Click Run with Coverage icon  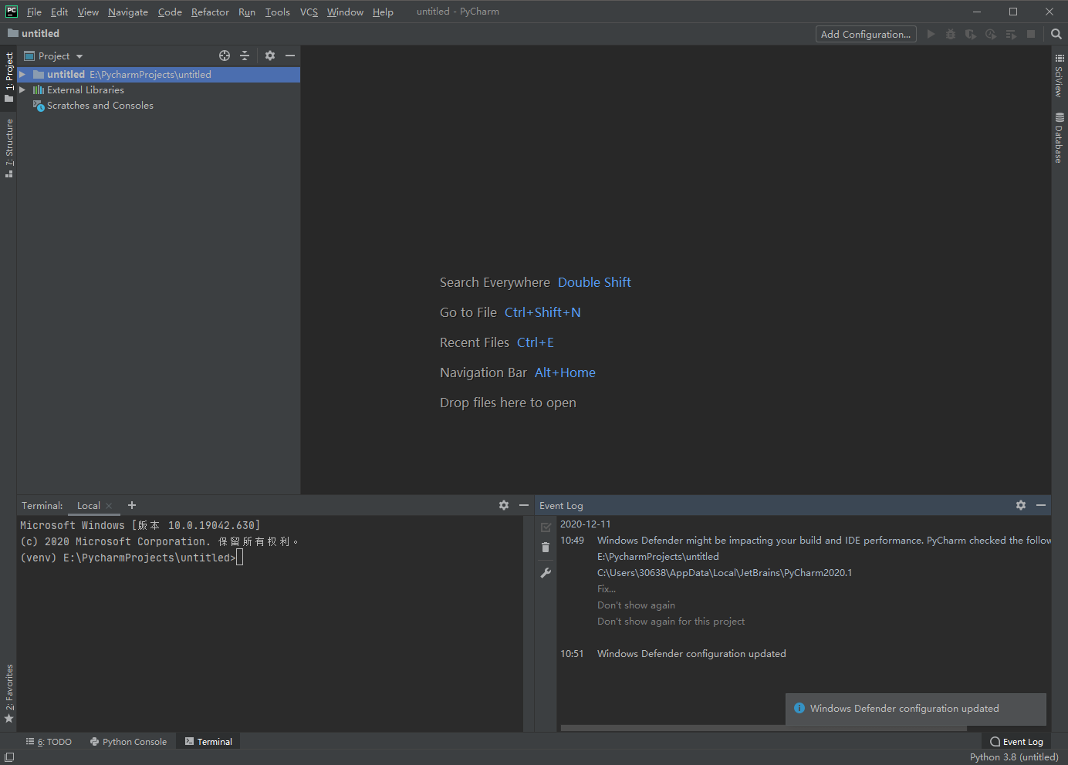pos(971,34)
